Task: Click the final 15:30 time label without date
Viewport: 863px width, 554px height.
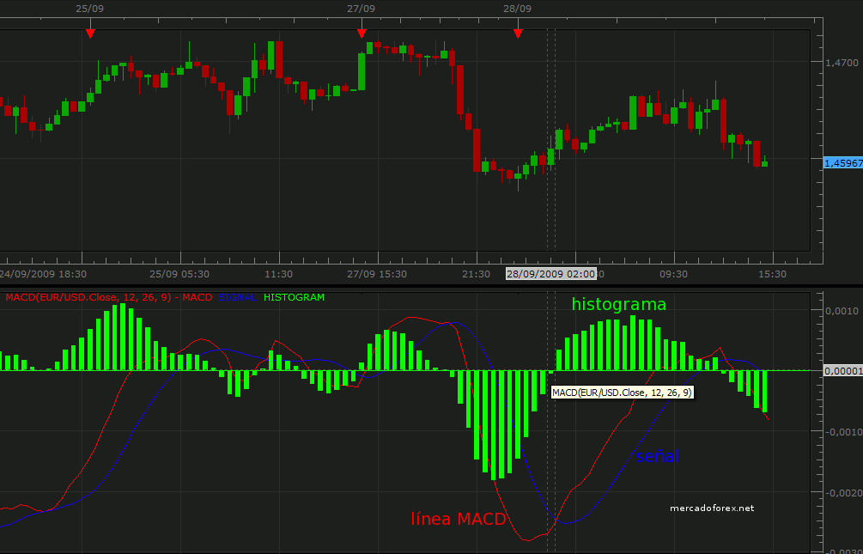Action: [772, 274]
